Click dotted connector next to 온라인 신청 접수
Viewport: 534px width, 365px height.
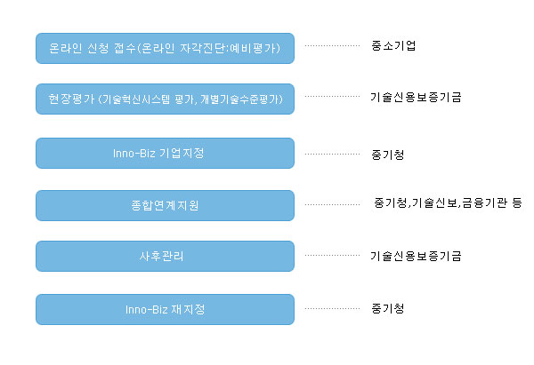point(332,45)
